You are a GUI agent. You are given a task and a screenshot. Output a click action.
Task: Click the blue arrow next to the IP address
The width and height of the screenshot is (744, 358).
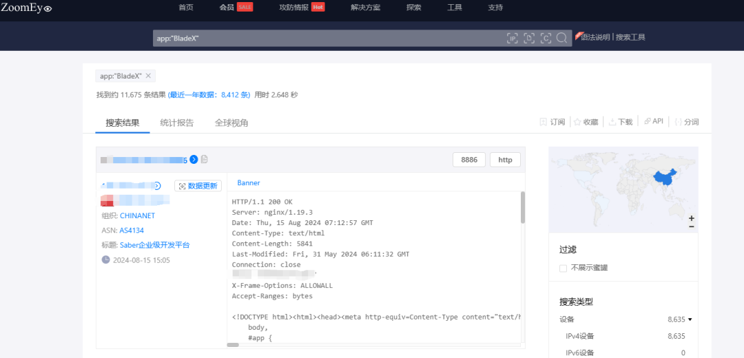click(194, 160)
